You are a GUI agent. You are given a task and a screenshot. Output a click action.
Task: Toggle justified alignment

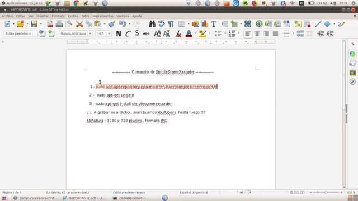(275, 33)
